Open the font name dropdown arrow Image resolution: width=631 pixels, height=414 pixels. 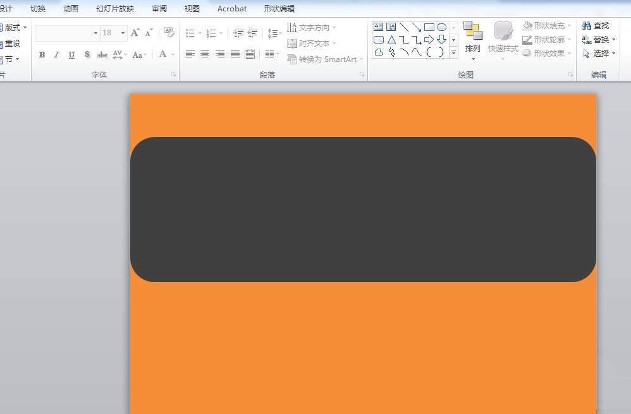click(x=95, y=33)
